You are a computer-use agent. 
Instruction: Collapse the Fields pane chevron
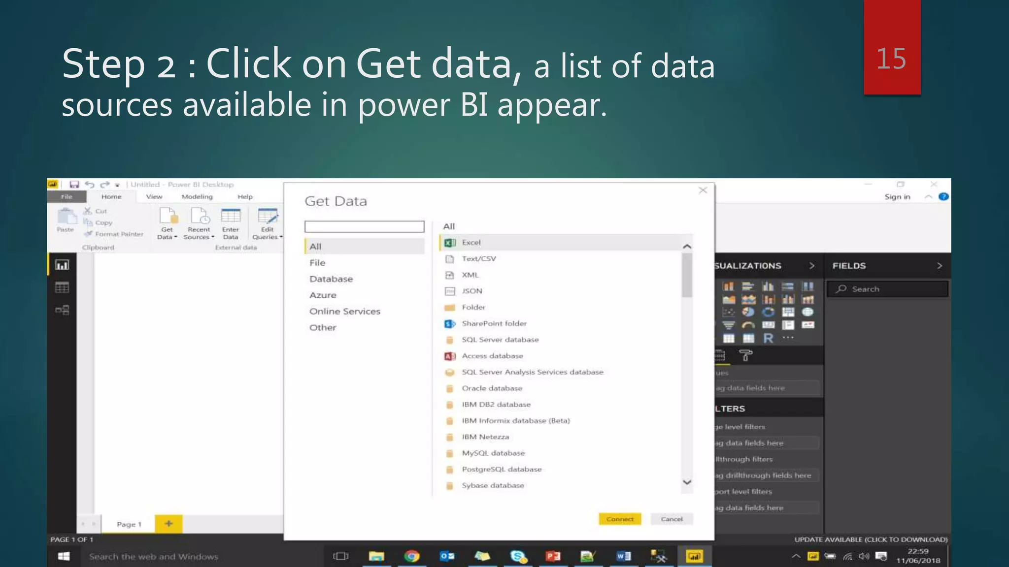(x=940, y=266)
